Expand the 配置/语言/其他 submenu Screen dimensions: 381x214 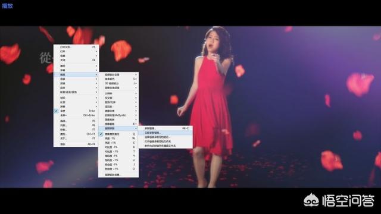(x=76, y=92)
